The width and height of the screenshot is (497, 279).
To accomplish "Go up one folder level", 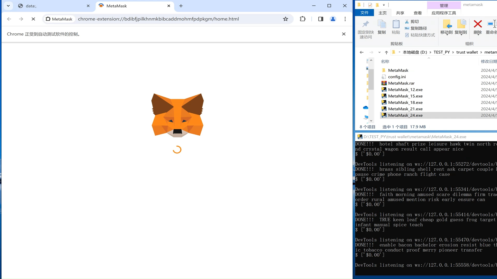I will pos(386,52).
